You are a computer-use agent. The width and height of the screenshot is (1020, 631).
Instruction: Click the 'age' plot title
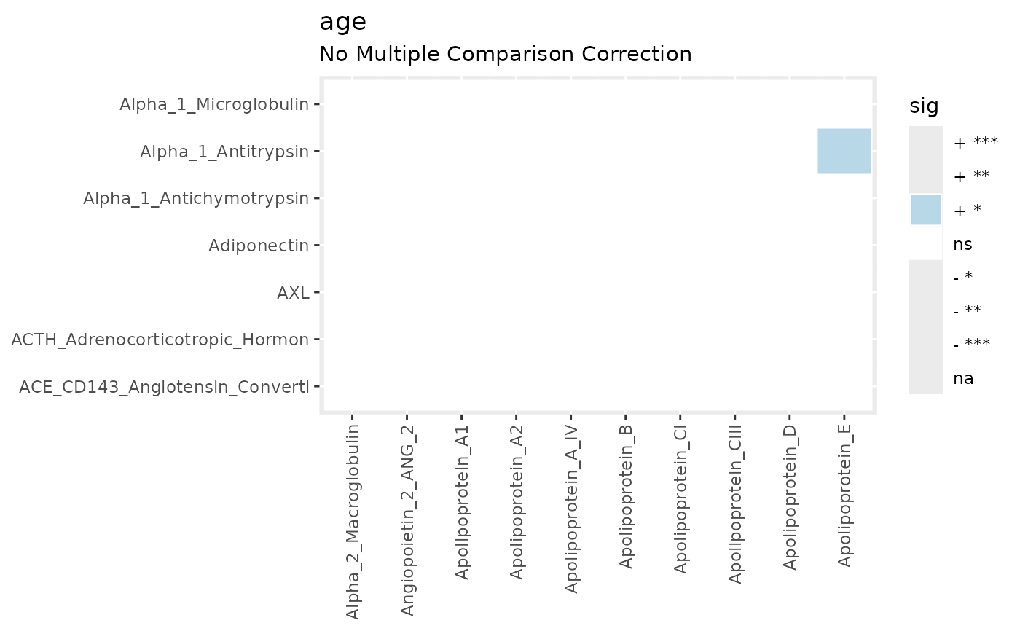pos(342,23)
